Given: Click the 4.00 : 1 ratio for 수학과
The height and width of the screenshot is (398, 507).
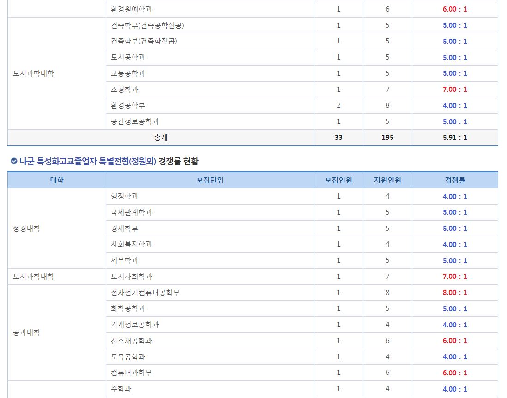Looking at the screenshot, I should tap(455, 389).
